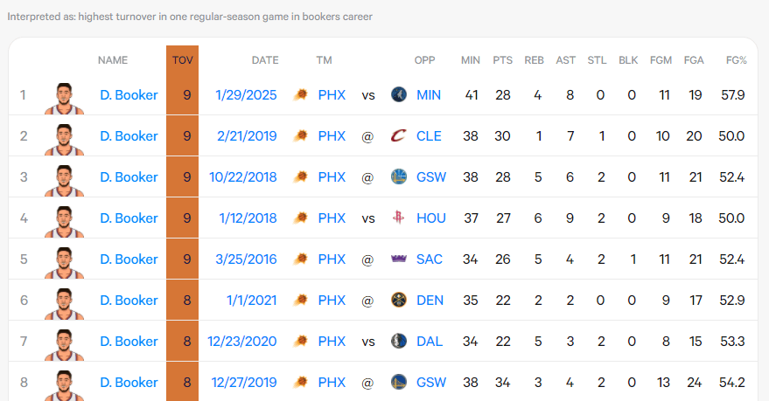Click the TOV column header
The image size is (769, 401).
[183, 60]
